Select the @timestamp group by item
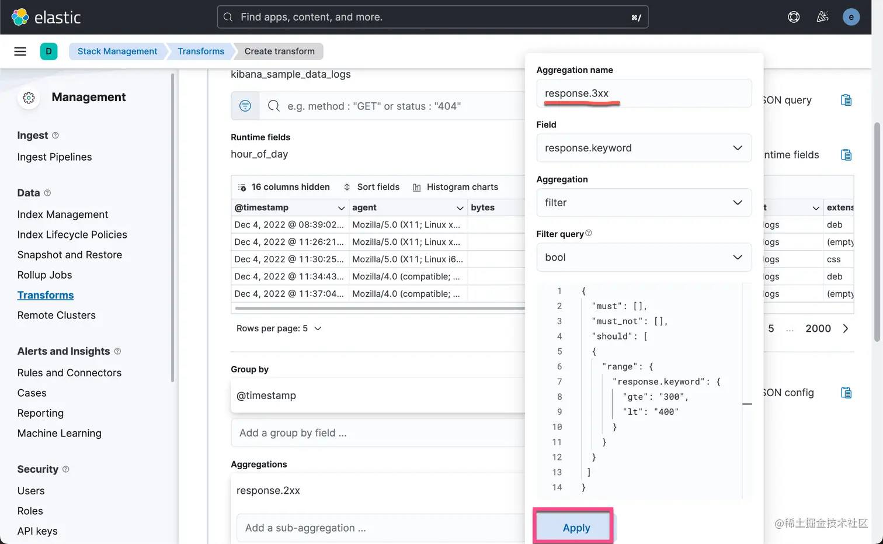This screenshot has width=883, height=544. tap(378, 396)
